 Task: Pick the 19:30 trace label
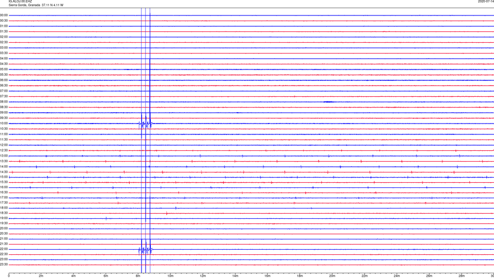tap(4, 223)
